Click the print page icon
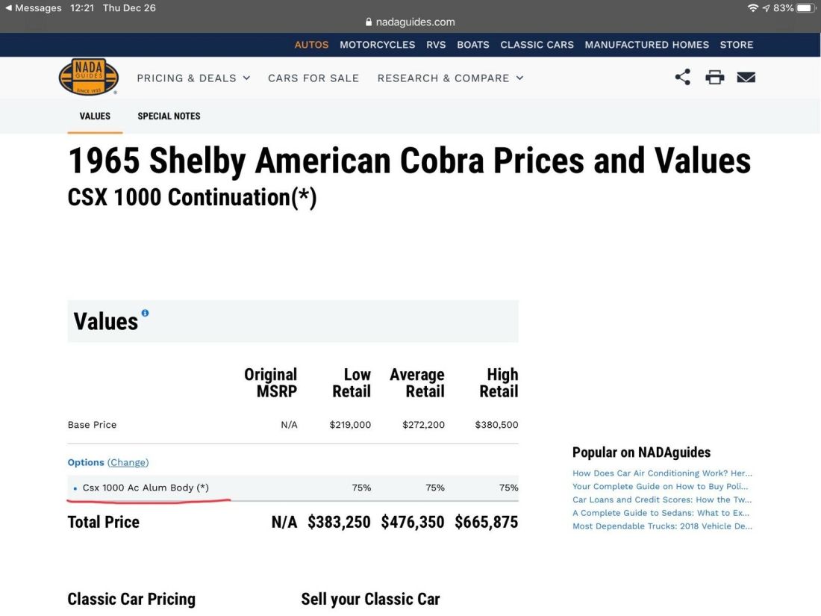This screenshot has width=821, height=616. click(x=715, y=77)
